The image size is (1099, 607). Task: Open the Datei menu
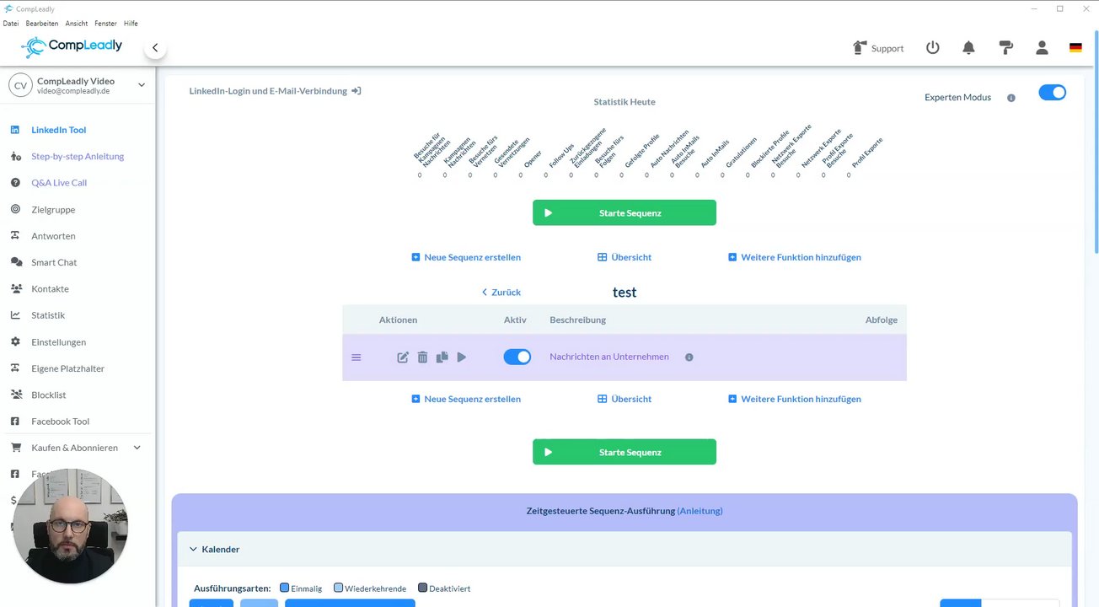11,24
